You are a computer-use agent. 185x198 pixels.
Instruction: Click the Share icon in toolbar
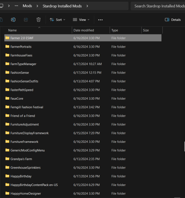(x=26, y=20)
